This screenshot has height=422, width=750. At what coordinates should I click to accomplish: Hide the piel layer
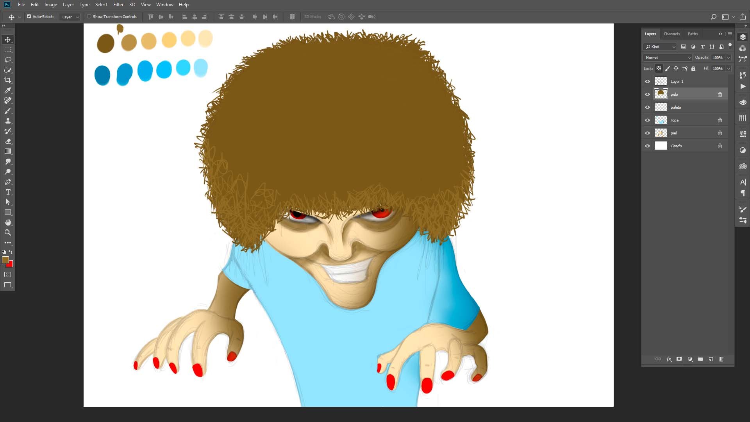click(647, 133)
